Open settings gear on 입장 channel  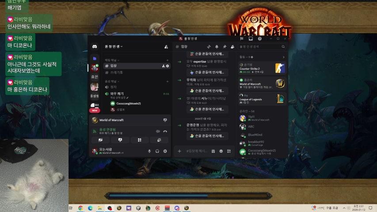coord(168,66)
